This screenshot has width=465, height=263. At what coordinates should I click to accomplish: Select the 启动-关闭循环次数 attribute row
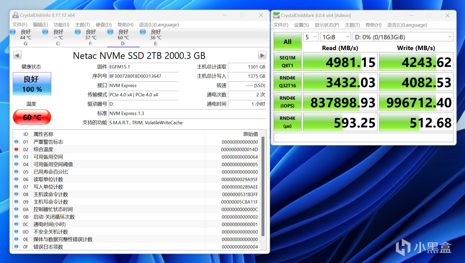(137, 217)
